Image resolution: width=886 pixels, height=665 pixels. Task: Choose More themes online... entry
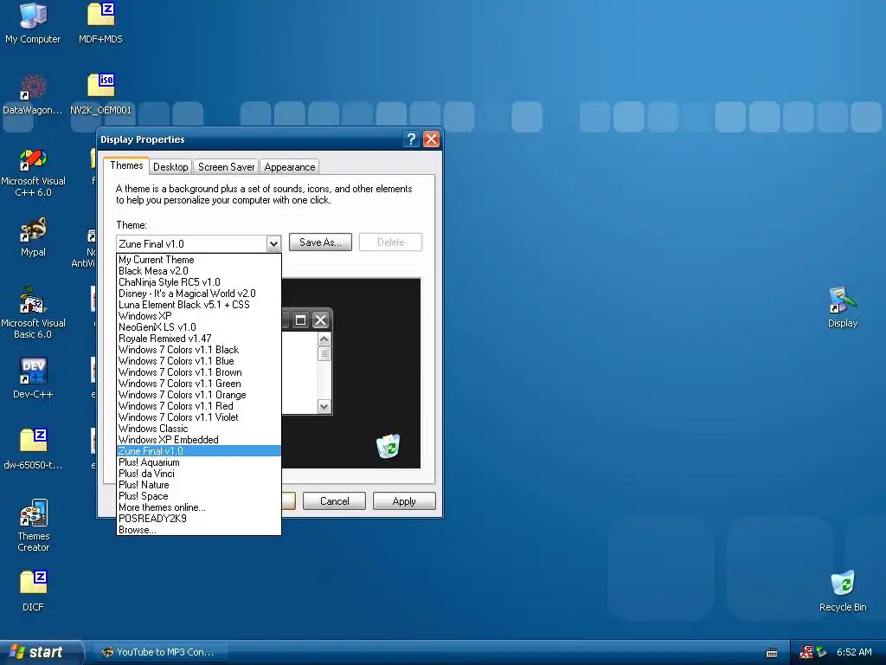199,507
